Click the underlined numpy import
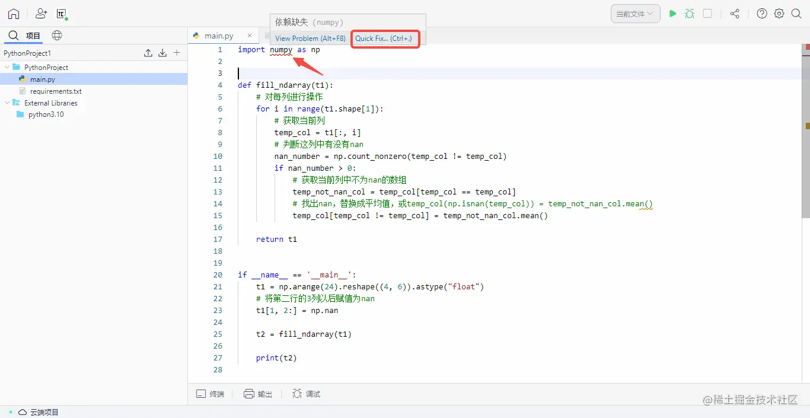The width and height of the screenshot is (810, 418). pyautogui.click(x=281, y=50)
